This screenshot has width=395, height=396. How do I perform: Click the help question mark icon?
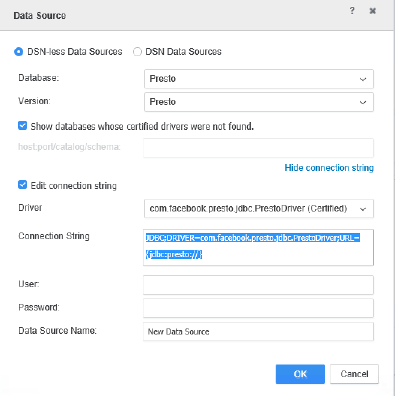pos(352,11)
